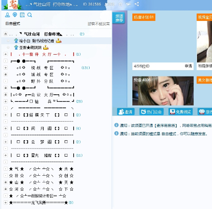Expand the 接待大厅 channel node
Viewport: 212px width, 209px height.
[x=5, y=54]
